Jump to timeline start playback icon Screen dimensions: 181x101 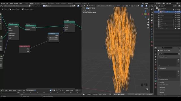click(x=114, y=94)
